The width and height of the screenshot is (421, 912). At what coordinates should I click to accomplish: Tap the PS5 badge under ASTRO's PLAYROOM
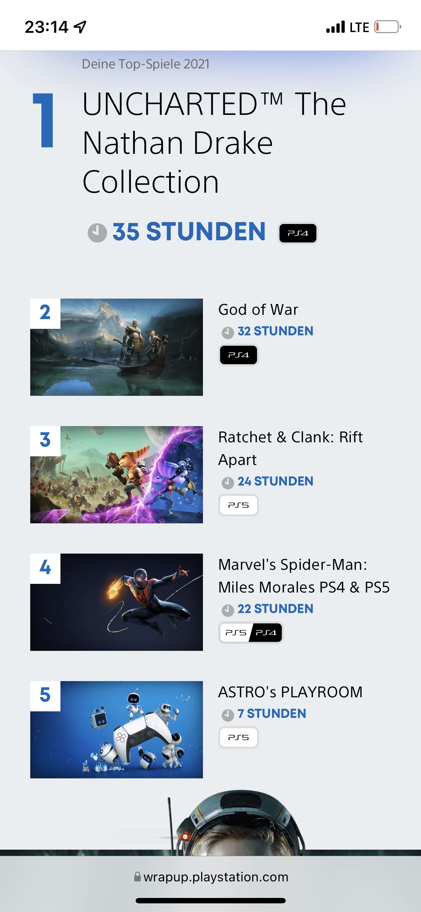(x=239, y=737)
